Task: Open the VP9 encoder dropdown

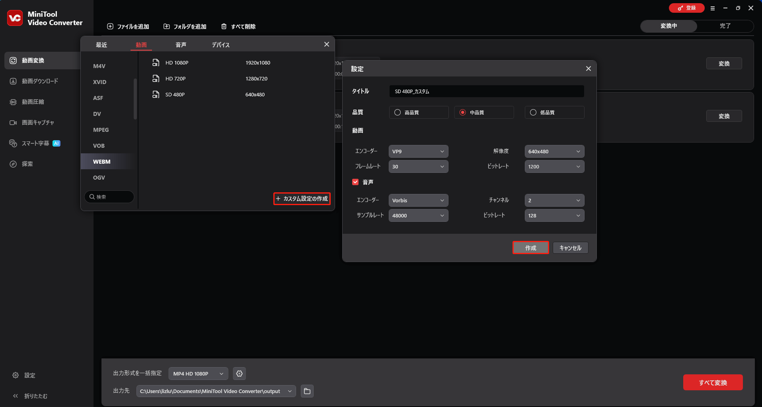Action: click(418, 151)
